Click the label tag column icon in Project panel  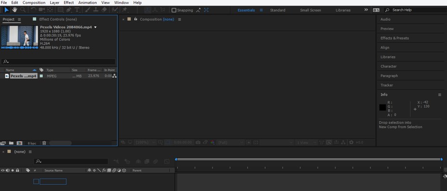click(41, 70)
